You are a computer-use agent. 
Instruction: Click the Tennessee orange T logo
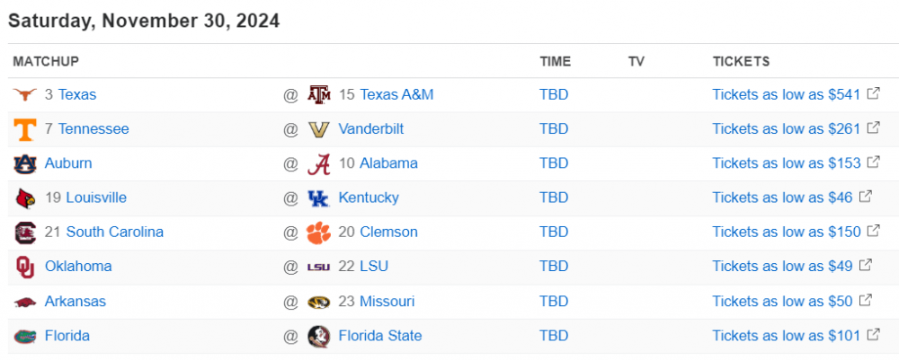(x=25, y=129)
